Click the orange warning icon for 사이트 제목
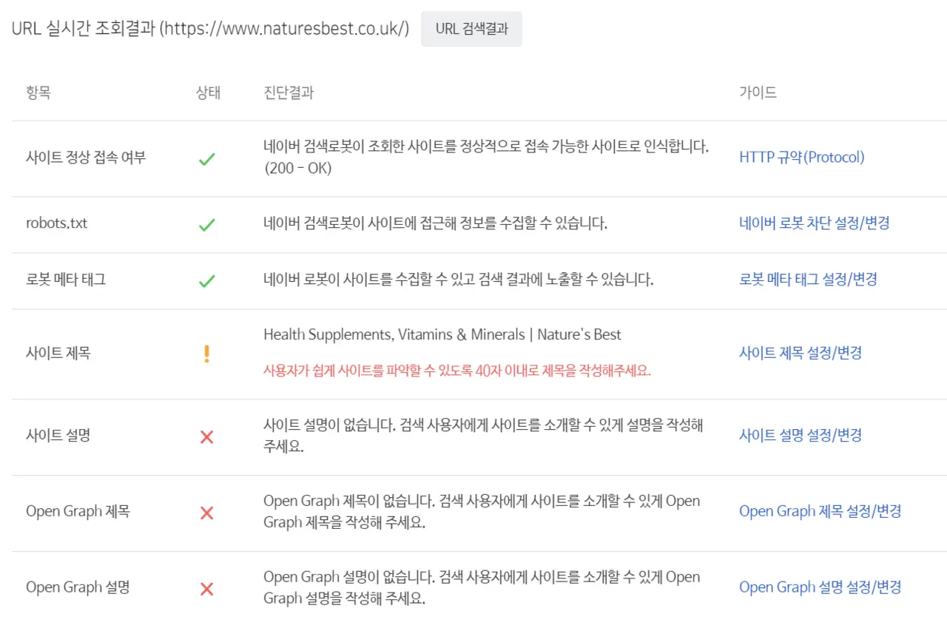This screenshot has height=631, width=947. pyautogui.click(x=207, y=354)
